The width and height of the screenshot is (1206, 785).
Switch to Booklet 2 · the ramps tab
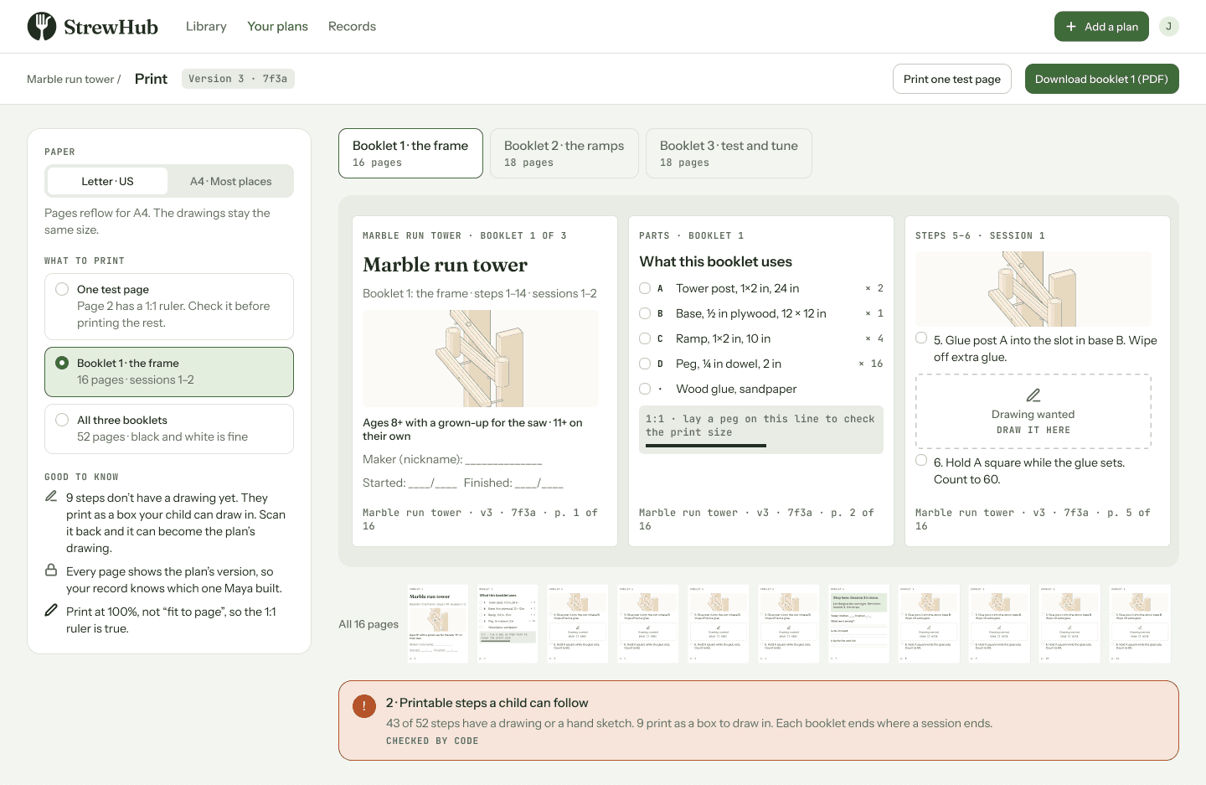[x=564, y=153]
